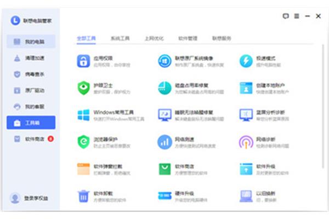Click the tools list vertical scrollbar
The height and width of the screenshot is (219, 329).
coord(323,106)
